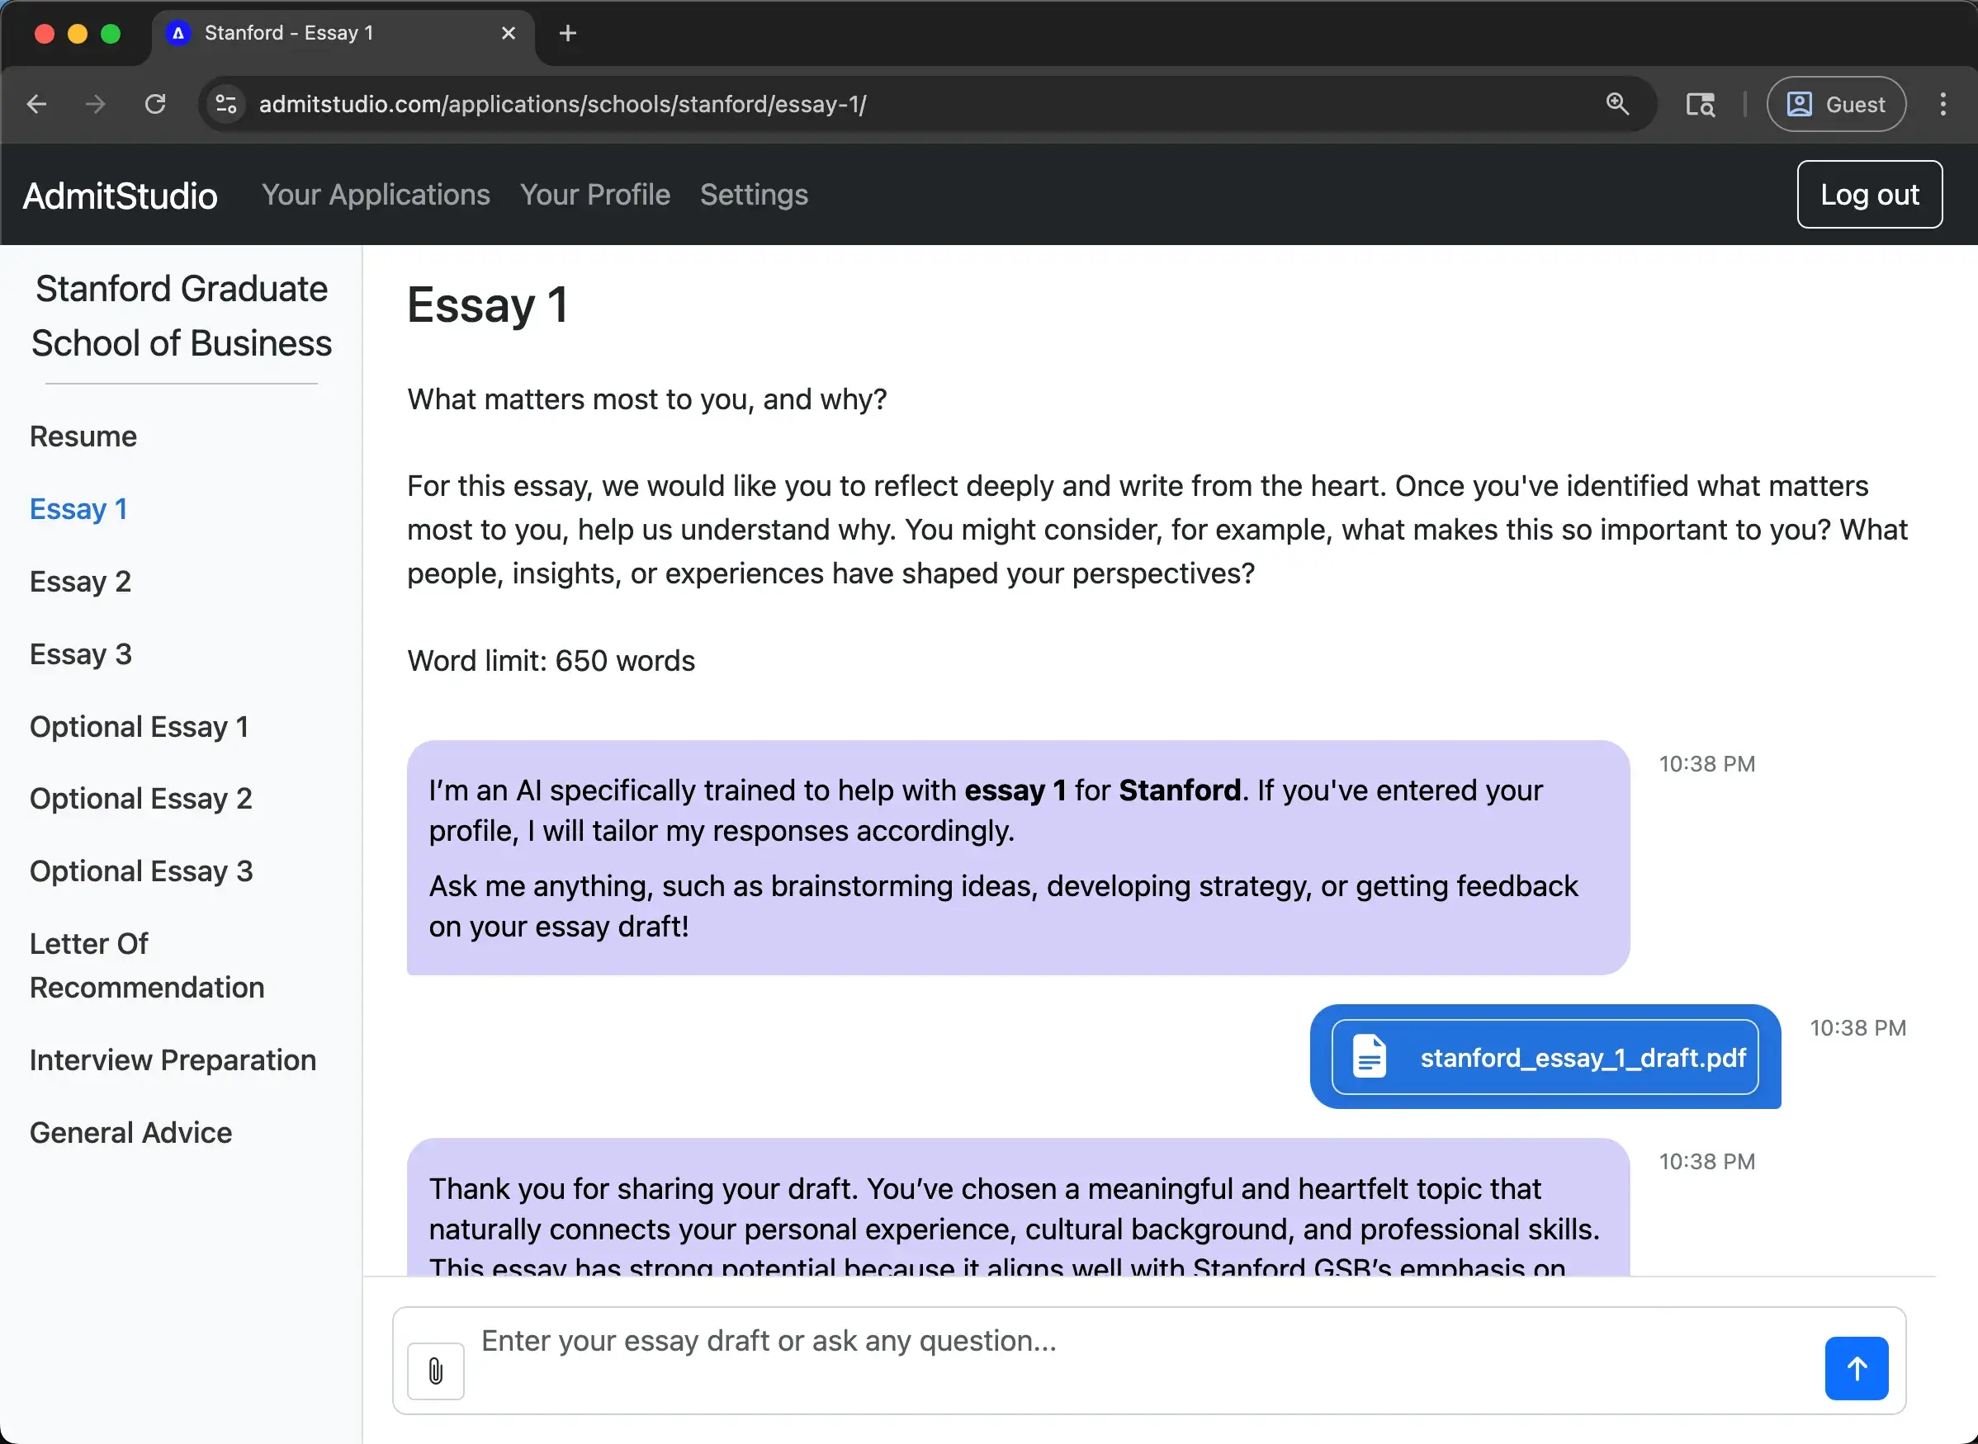The height and width of the screenshot is (1444, 1978).
Task: View site information icon beside the URL
Action: pyautogui.click(x=225, y=104)
